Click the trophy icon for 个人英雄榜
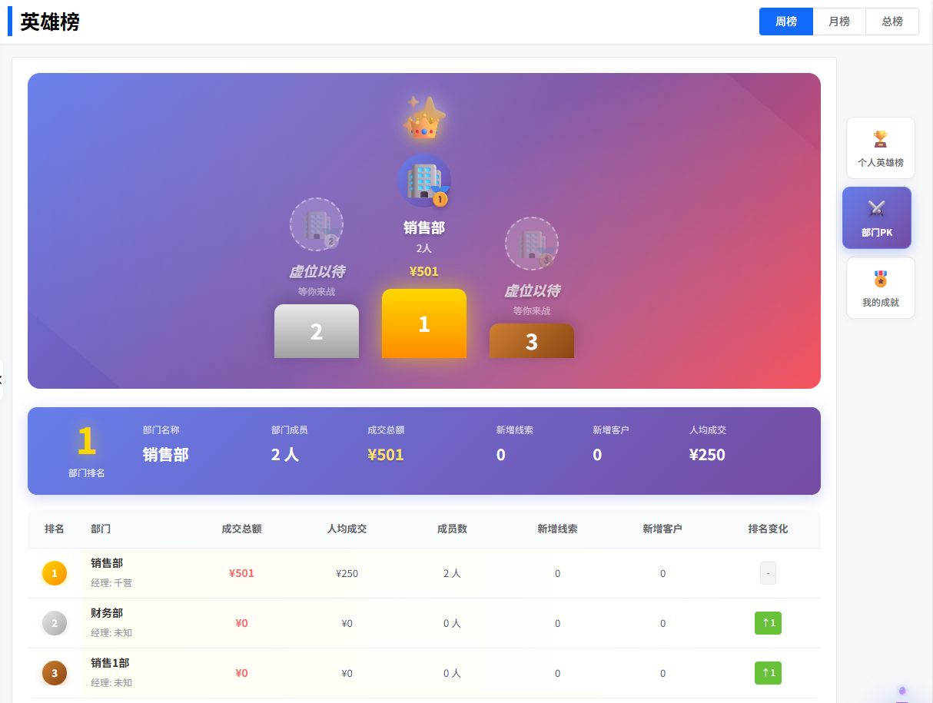 click(880, 139)
